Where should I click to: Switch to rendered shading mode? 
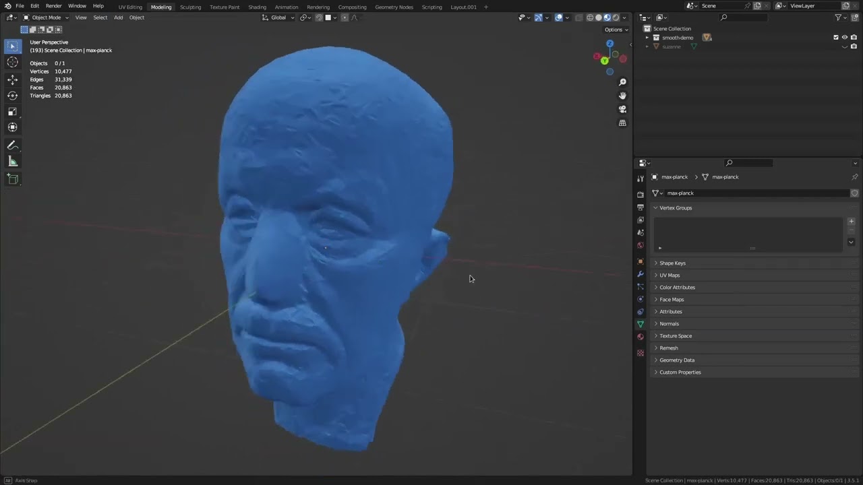click(x=616, y=18)
